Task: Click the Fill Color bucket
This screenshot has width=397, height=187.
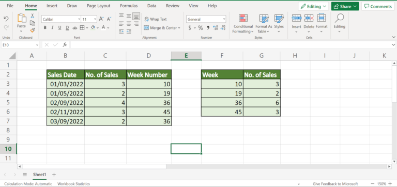Action: 93,27
